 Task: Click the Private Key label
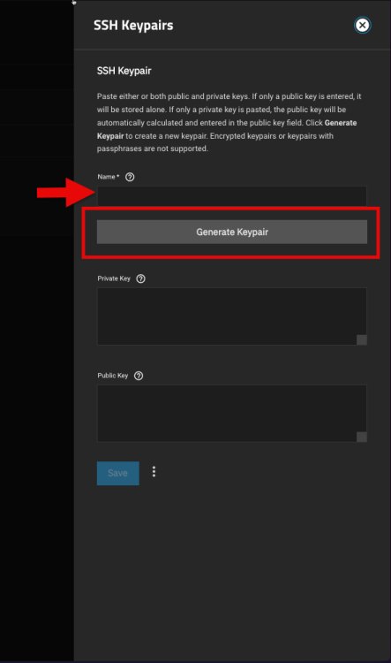pyautogui.click(x=114, y=278)
